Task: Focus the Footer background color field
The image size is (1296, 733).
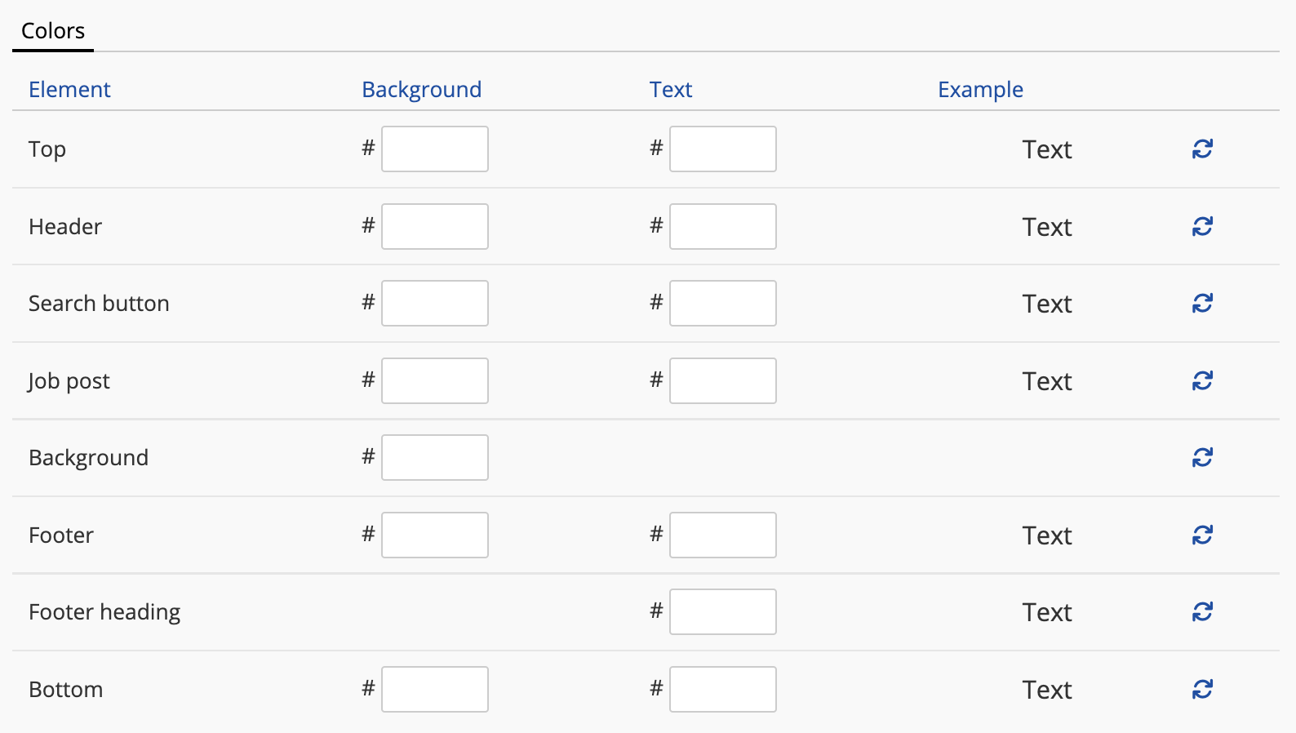Action: [435, 535]
